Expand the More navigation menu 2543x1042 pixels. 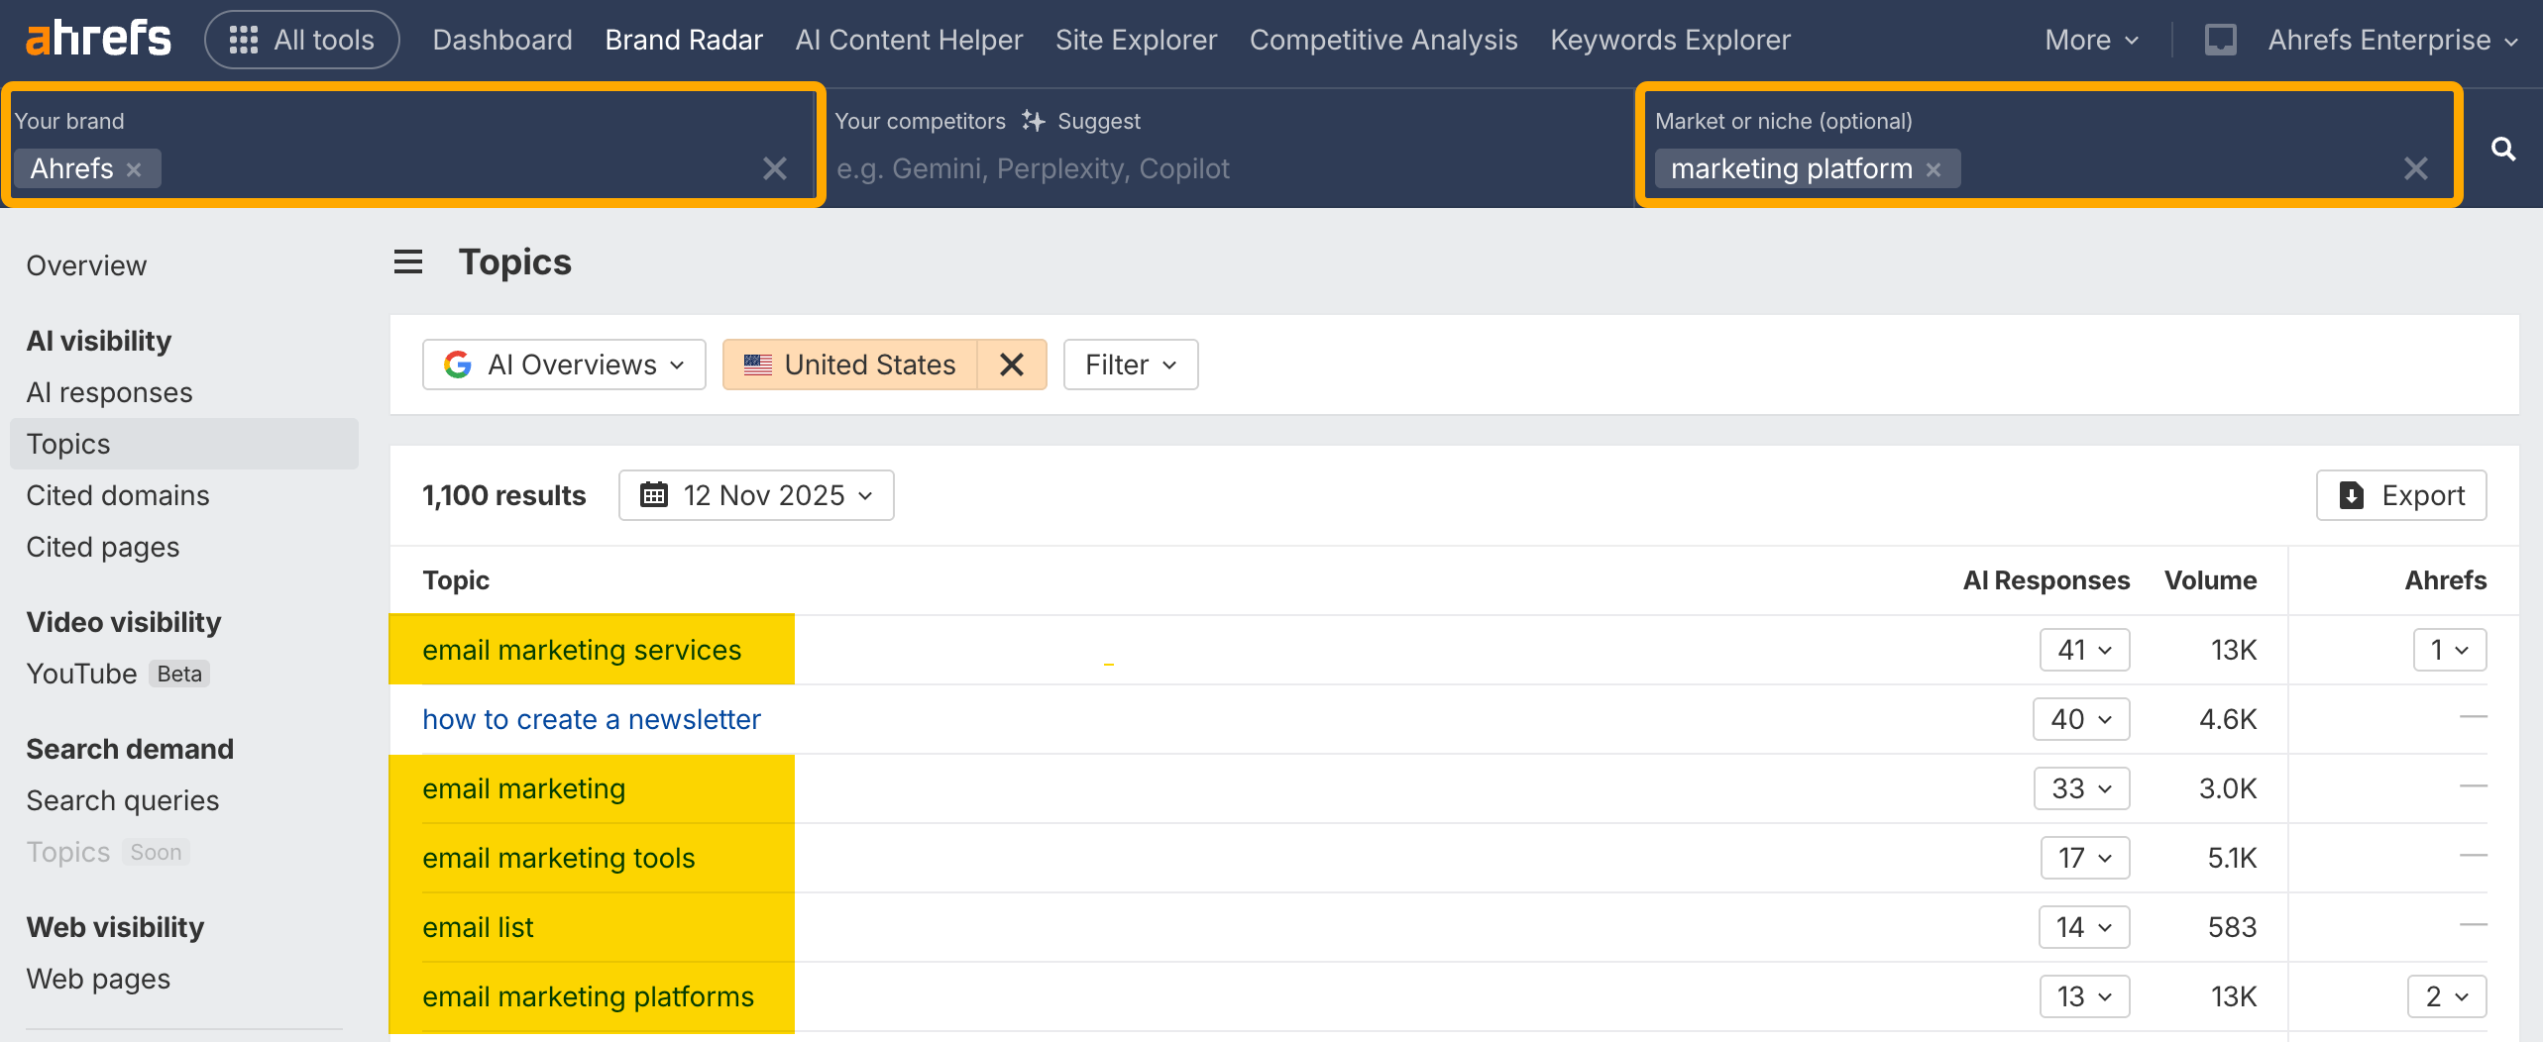[x=2091, y=40]
